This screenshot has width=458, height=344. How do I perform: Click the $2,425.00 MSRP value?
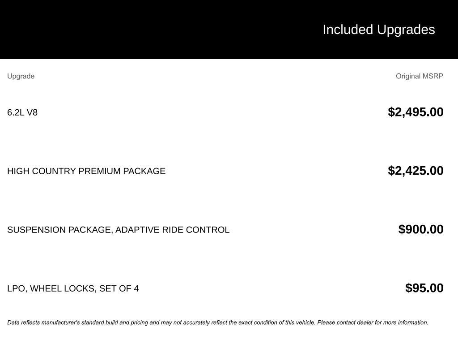click(x=416, y=171)
